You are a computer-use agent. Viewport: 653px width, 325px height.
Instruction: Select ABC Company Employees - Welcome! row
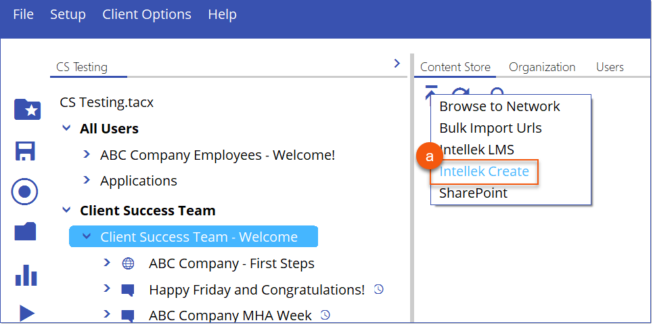(x=217, y=155)
